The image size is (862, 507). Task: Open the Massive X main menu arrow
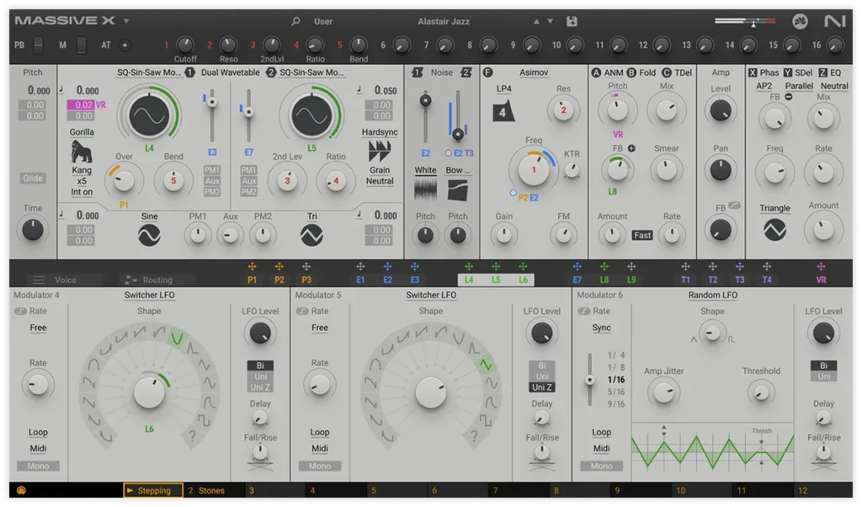(x=126, y=21)
